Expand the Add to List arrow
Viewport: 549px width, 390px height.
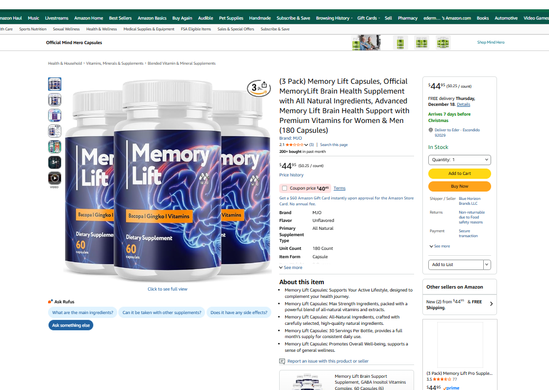pos(487,265)
